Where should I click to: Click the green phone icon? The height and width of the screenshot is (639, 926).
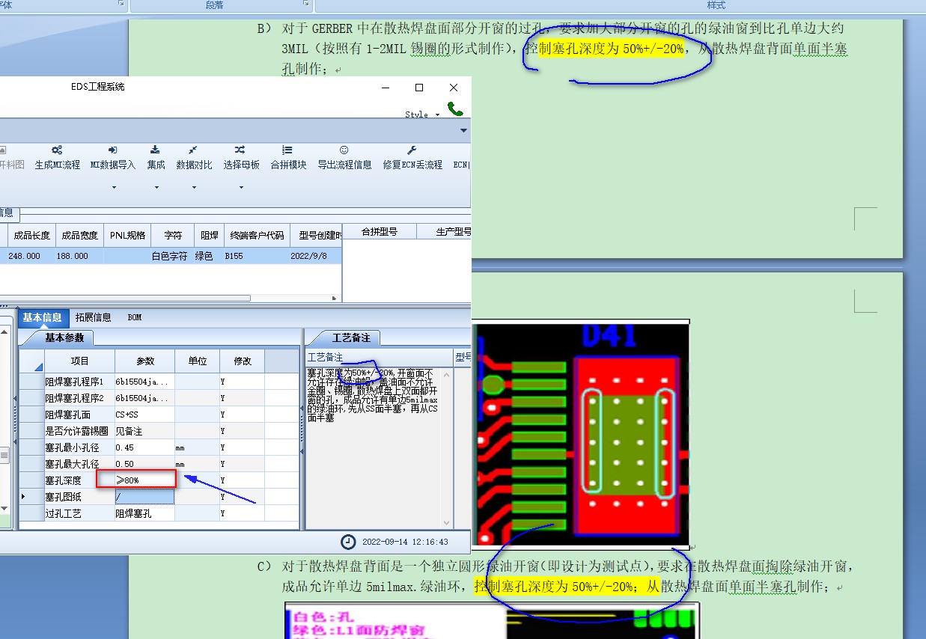pyautogui.click(x=455, y=108)
